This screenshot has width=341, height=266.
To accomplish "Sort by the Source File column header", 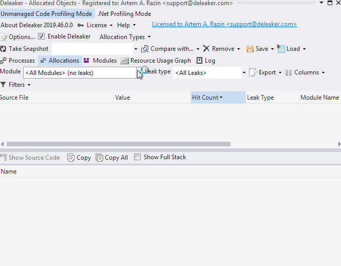I will tap(57, 98).
